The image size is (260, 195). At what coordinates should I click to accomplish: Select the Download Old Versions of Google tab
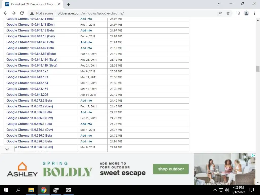point(32,4)
